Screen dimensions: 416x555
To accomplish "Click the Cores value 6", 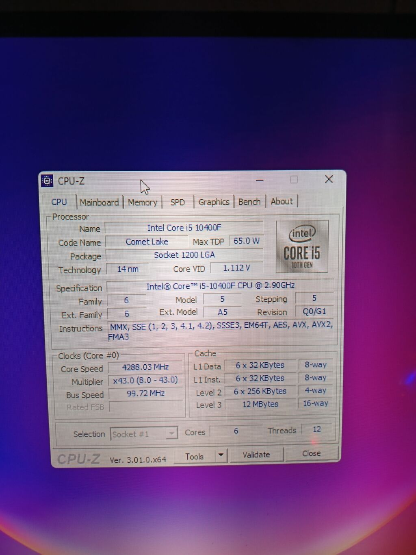I will click(236, 431).
